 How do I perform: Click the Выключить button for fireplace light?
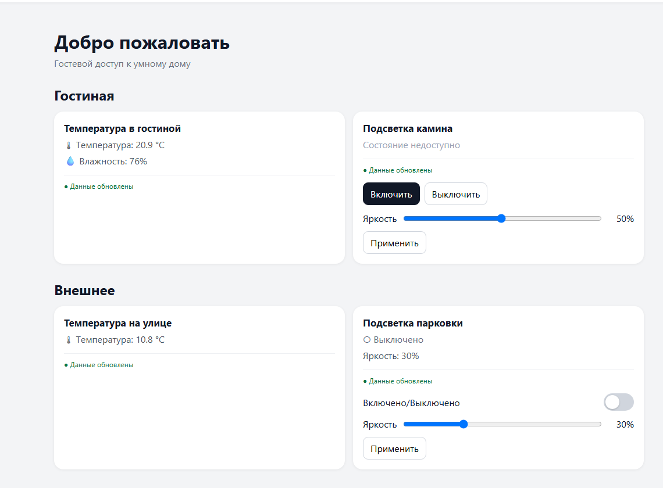(455, 194)
